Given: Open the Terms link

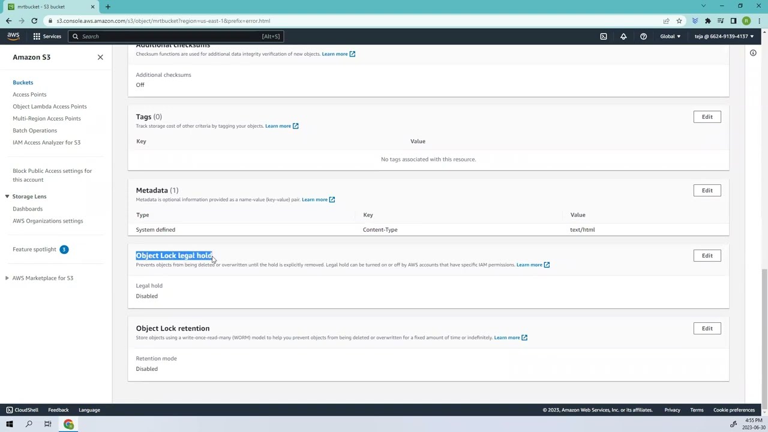Looking at the screenshot, I should pyautogui.click(x=697, y=410).
